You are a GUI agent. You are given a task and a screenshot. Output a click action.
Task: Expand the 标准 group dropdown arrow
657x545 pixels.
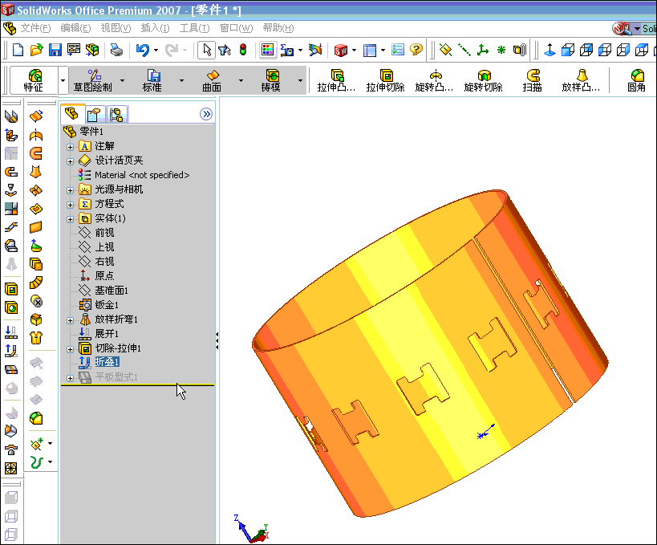coord(181,80)
